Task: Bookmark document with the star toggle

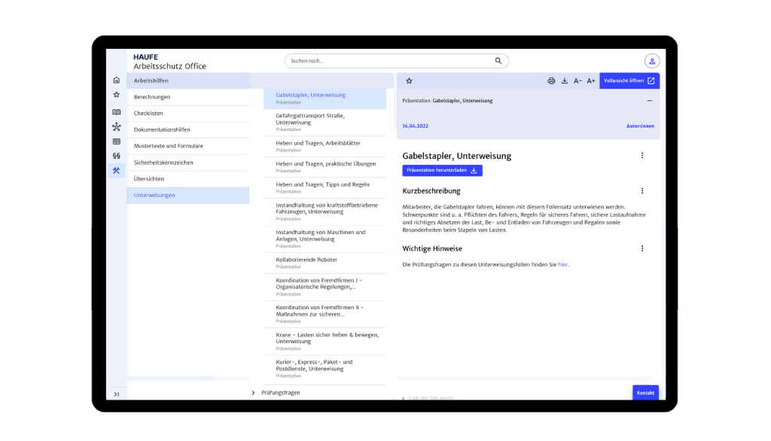Action: pyautogui.click(x=410, y=81)
